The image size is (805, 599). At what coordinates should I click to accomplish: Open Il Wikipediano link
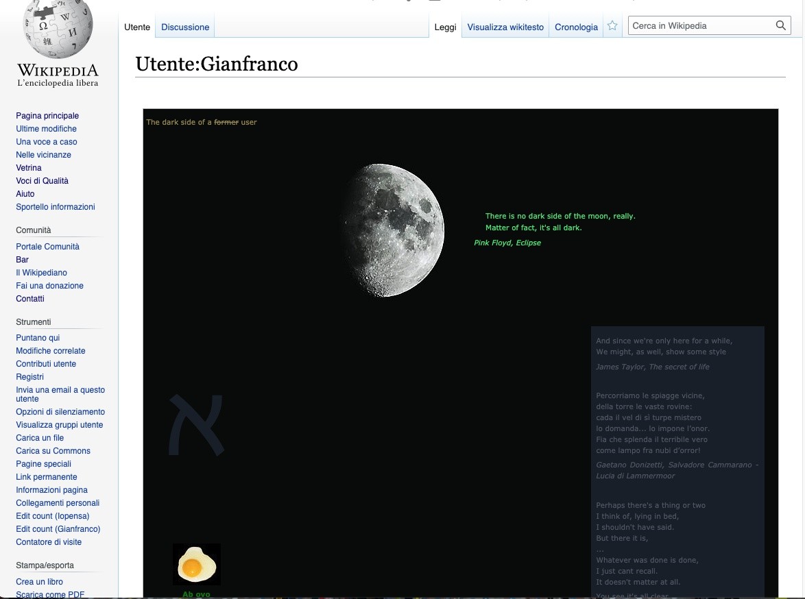(x=42, y=273)
